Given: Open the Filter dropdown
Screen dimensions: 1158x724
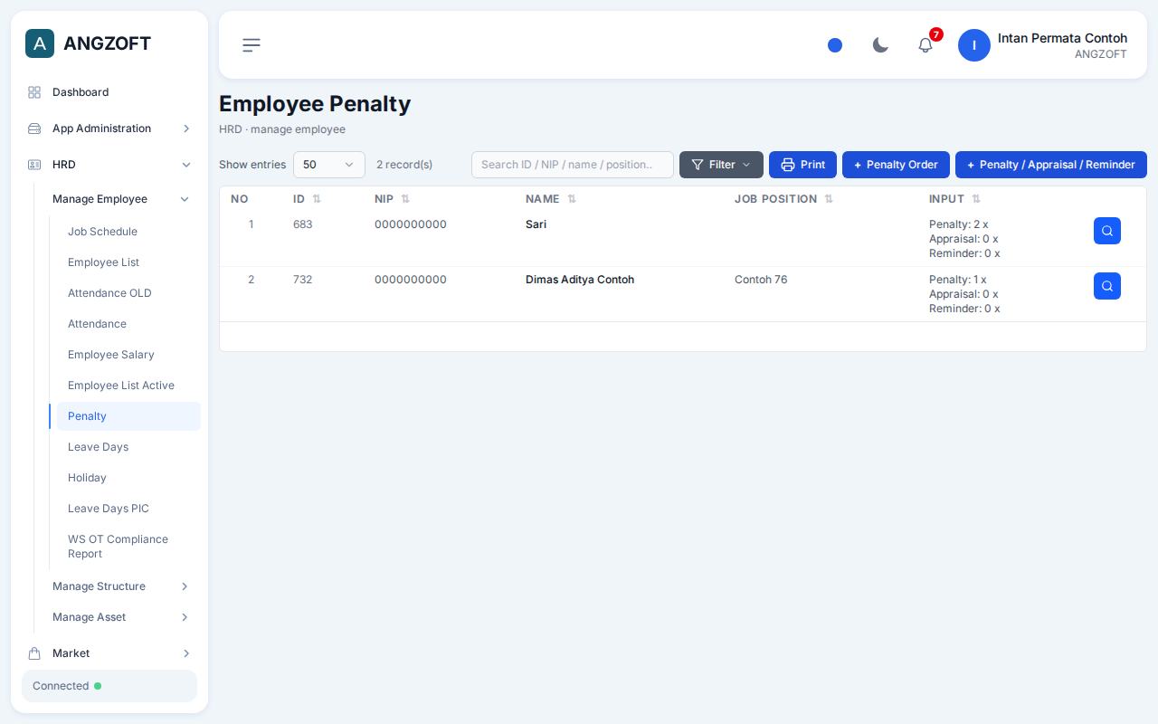Looking at the screenshot, I should pyautogui.click(x=721, y=165).
